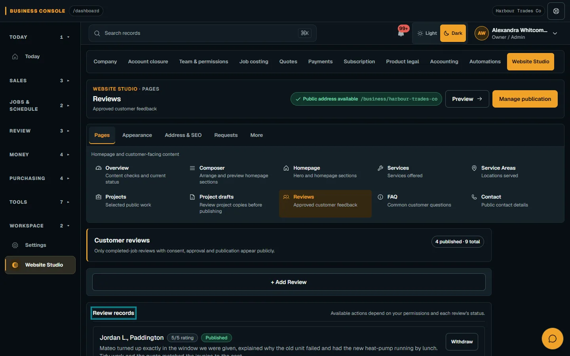Switch to Dark theme
Image resolution: width=570 pixels, height=356 pixels.
[453, 33]
